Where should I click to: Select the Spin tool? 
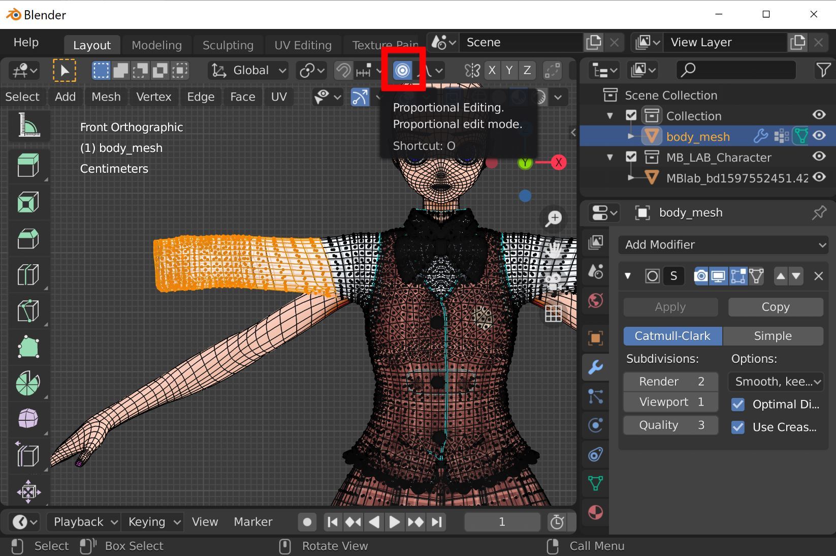pos(28,383)
